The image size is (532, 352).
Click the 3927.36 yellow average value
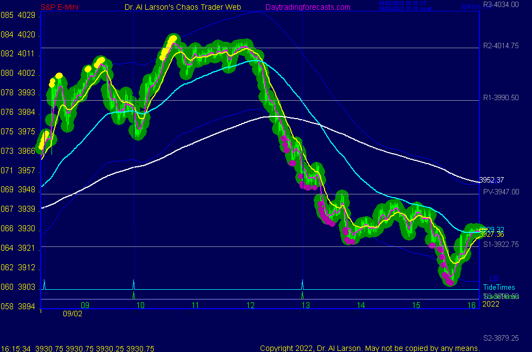click(x=491, y=234)
